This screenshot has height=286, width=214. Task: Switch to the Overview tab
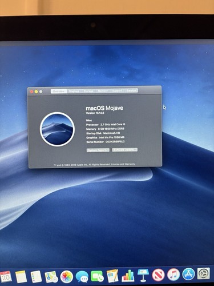(x=59, y=92)
